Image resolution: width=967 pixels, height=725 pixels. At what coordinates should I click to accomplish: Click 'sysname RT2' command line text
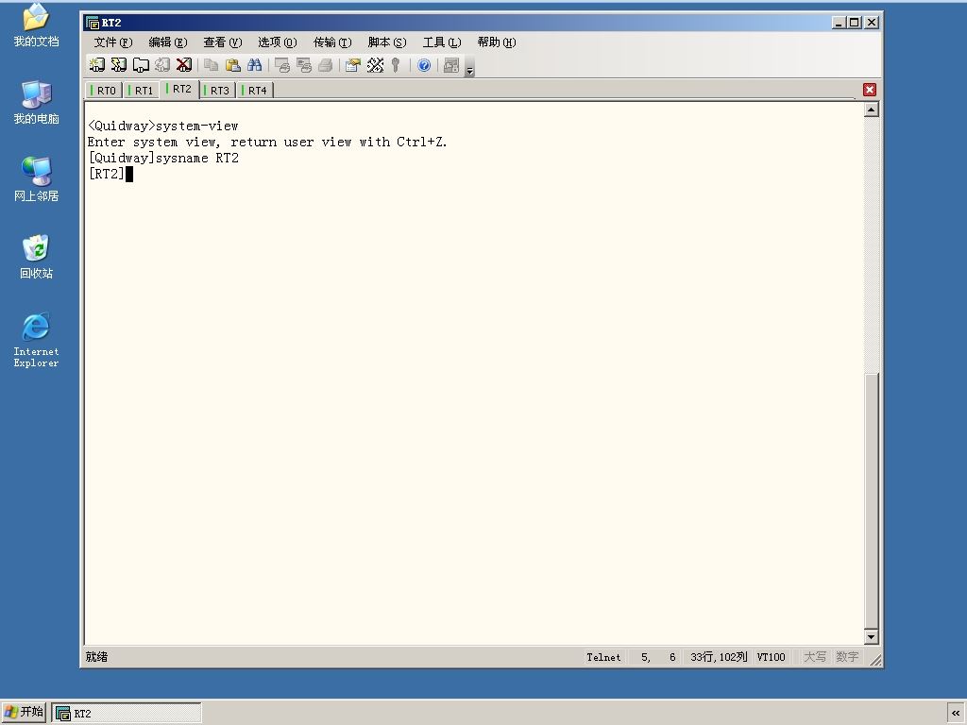point(197,158)
